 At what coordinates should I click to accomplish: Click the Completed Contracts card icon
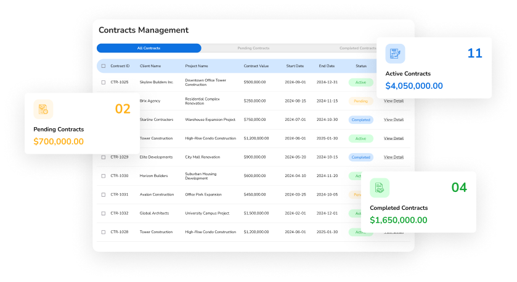(x=380, y=188)
